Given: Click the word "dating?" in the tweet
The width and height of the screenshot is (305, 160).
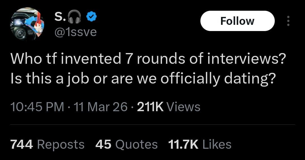Looking at the screenshot, I should [x=250, y=79].
